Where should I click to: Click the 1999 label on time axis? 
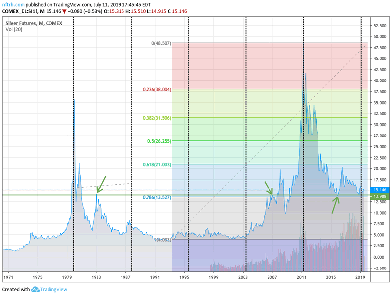(x=213, y=277)
